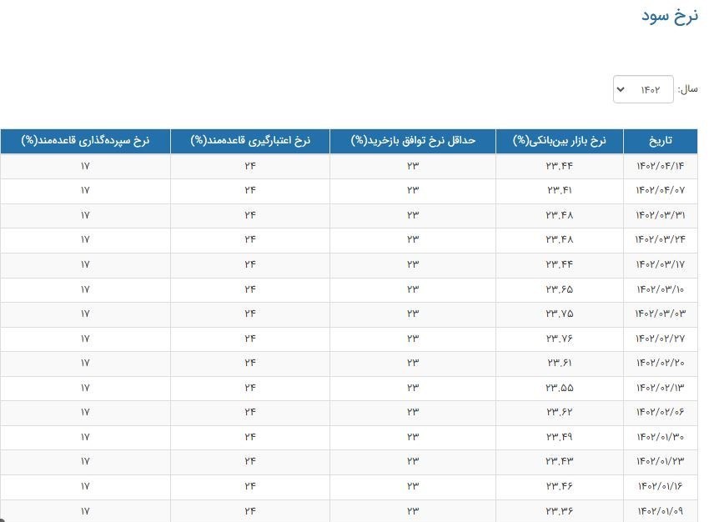Click the interbank rate value ۲۳.۷۵
714x522 pixels.
559,314
